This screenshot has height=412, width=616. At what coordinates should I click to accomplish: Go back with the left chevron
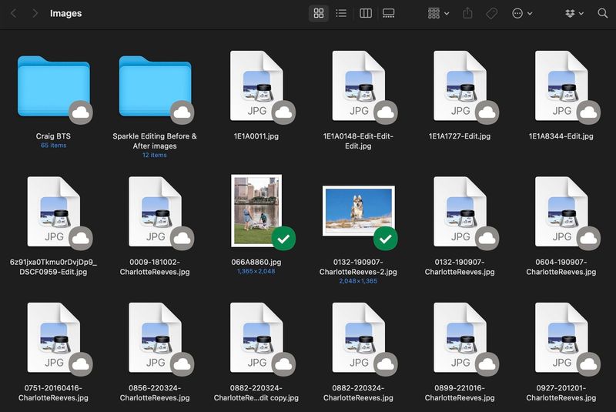pyautogui.click(x=14, y=13)
